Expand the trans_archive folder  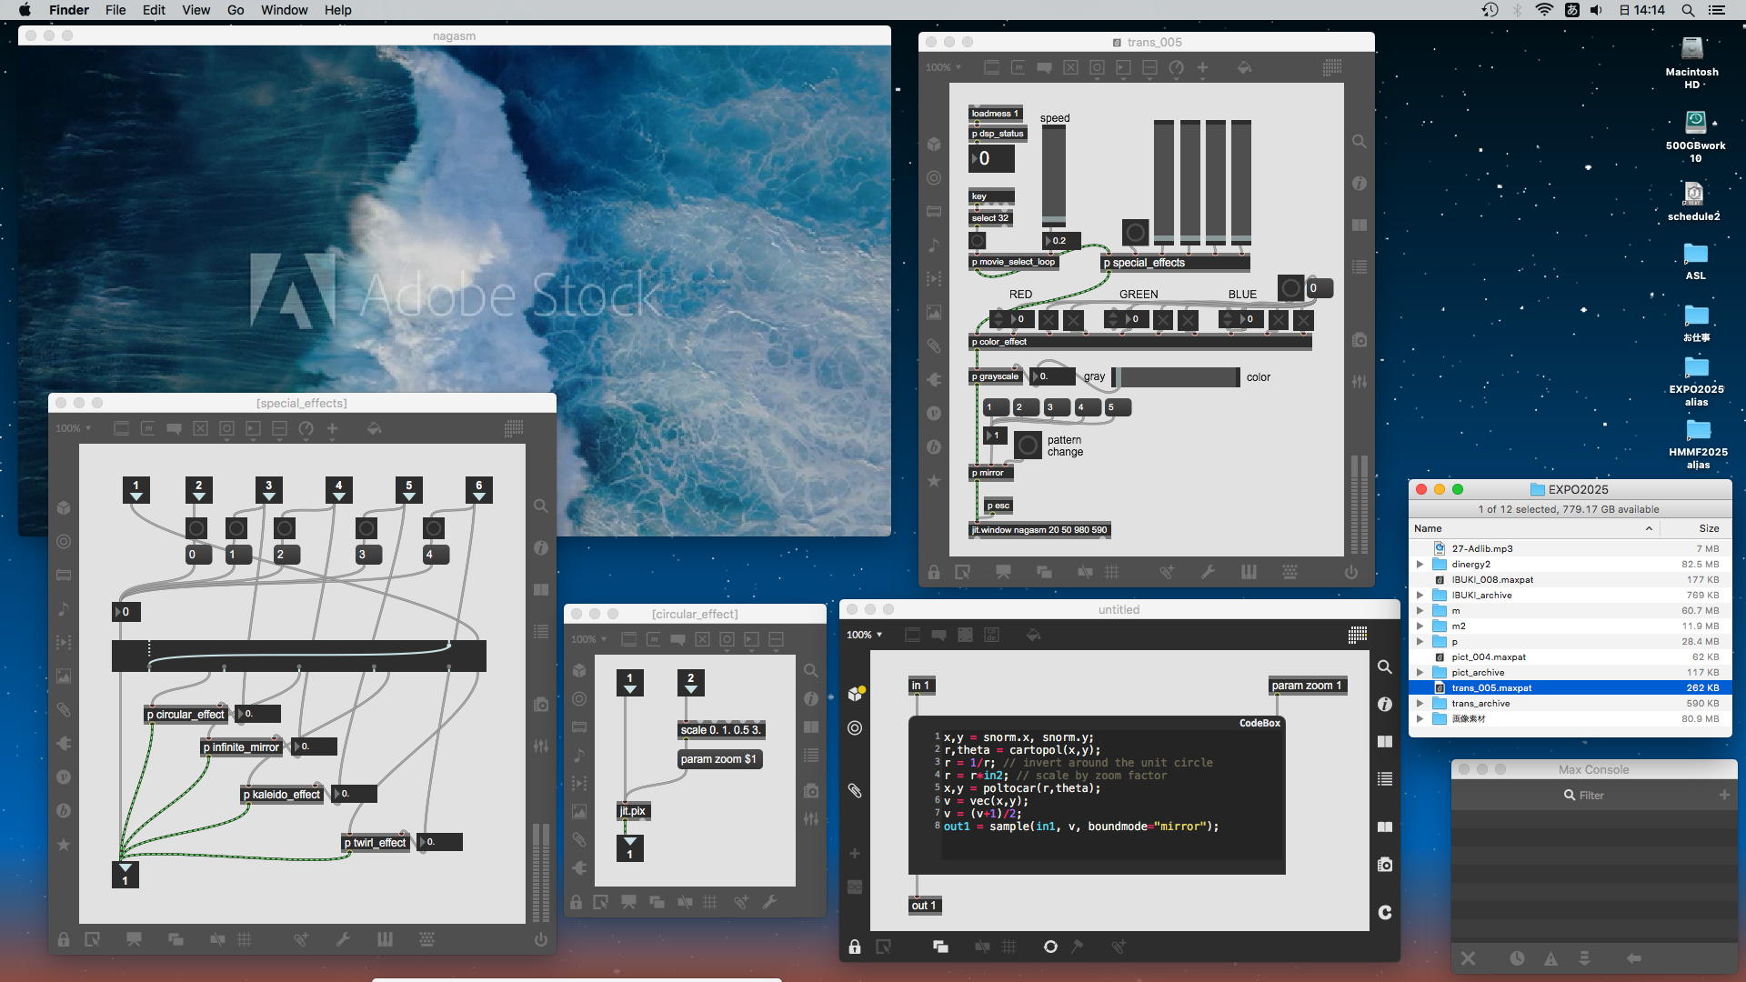[1420, 703]
